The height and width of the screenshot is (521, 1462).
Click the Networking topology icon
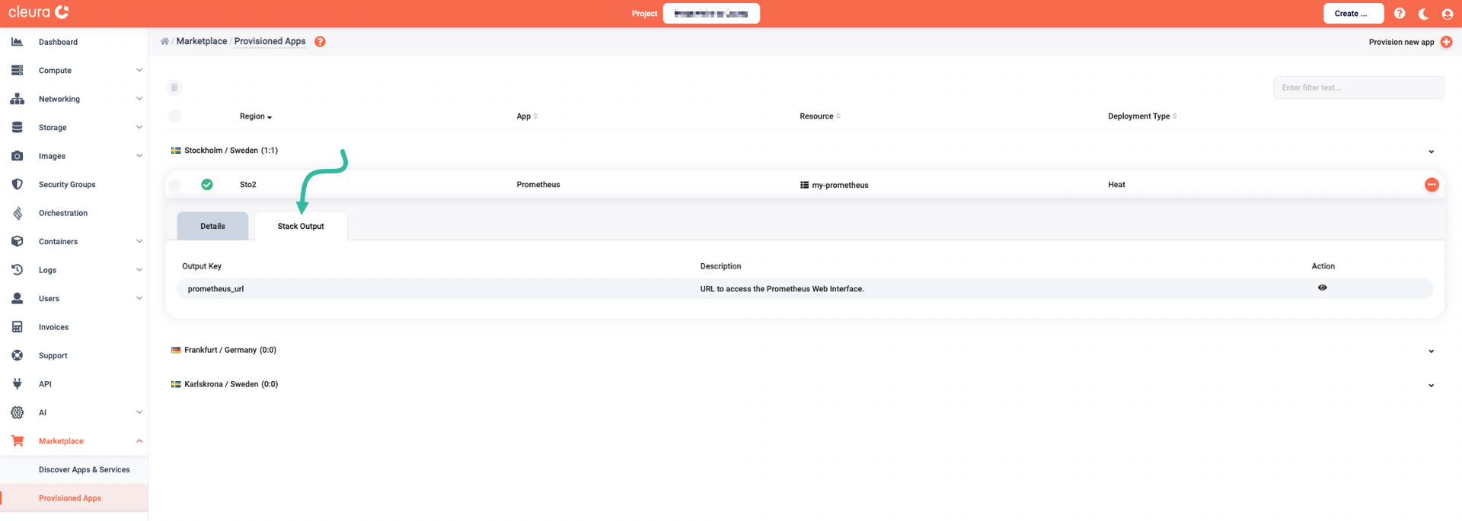pyautogui.click(x=17, y=99)
